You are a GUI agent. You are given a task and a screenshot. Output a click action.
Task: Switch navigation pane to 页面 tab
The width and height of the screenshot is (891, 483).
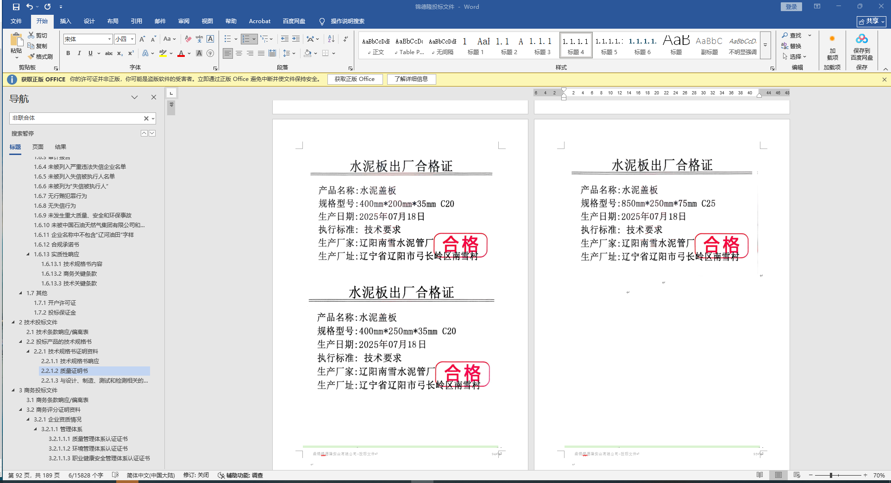click(x=38, y=147)
